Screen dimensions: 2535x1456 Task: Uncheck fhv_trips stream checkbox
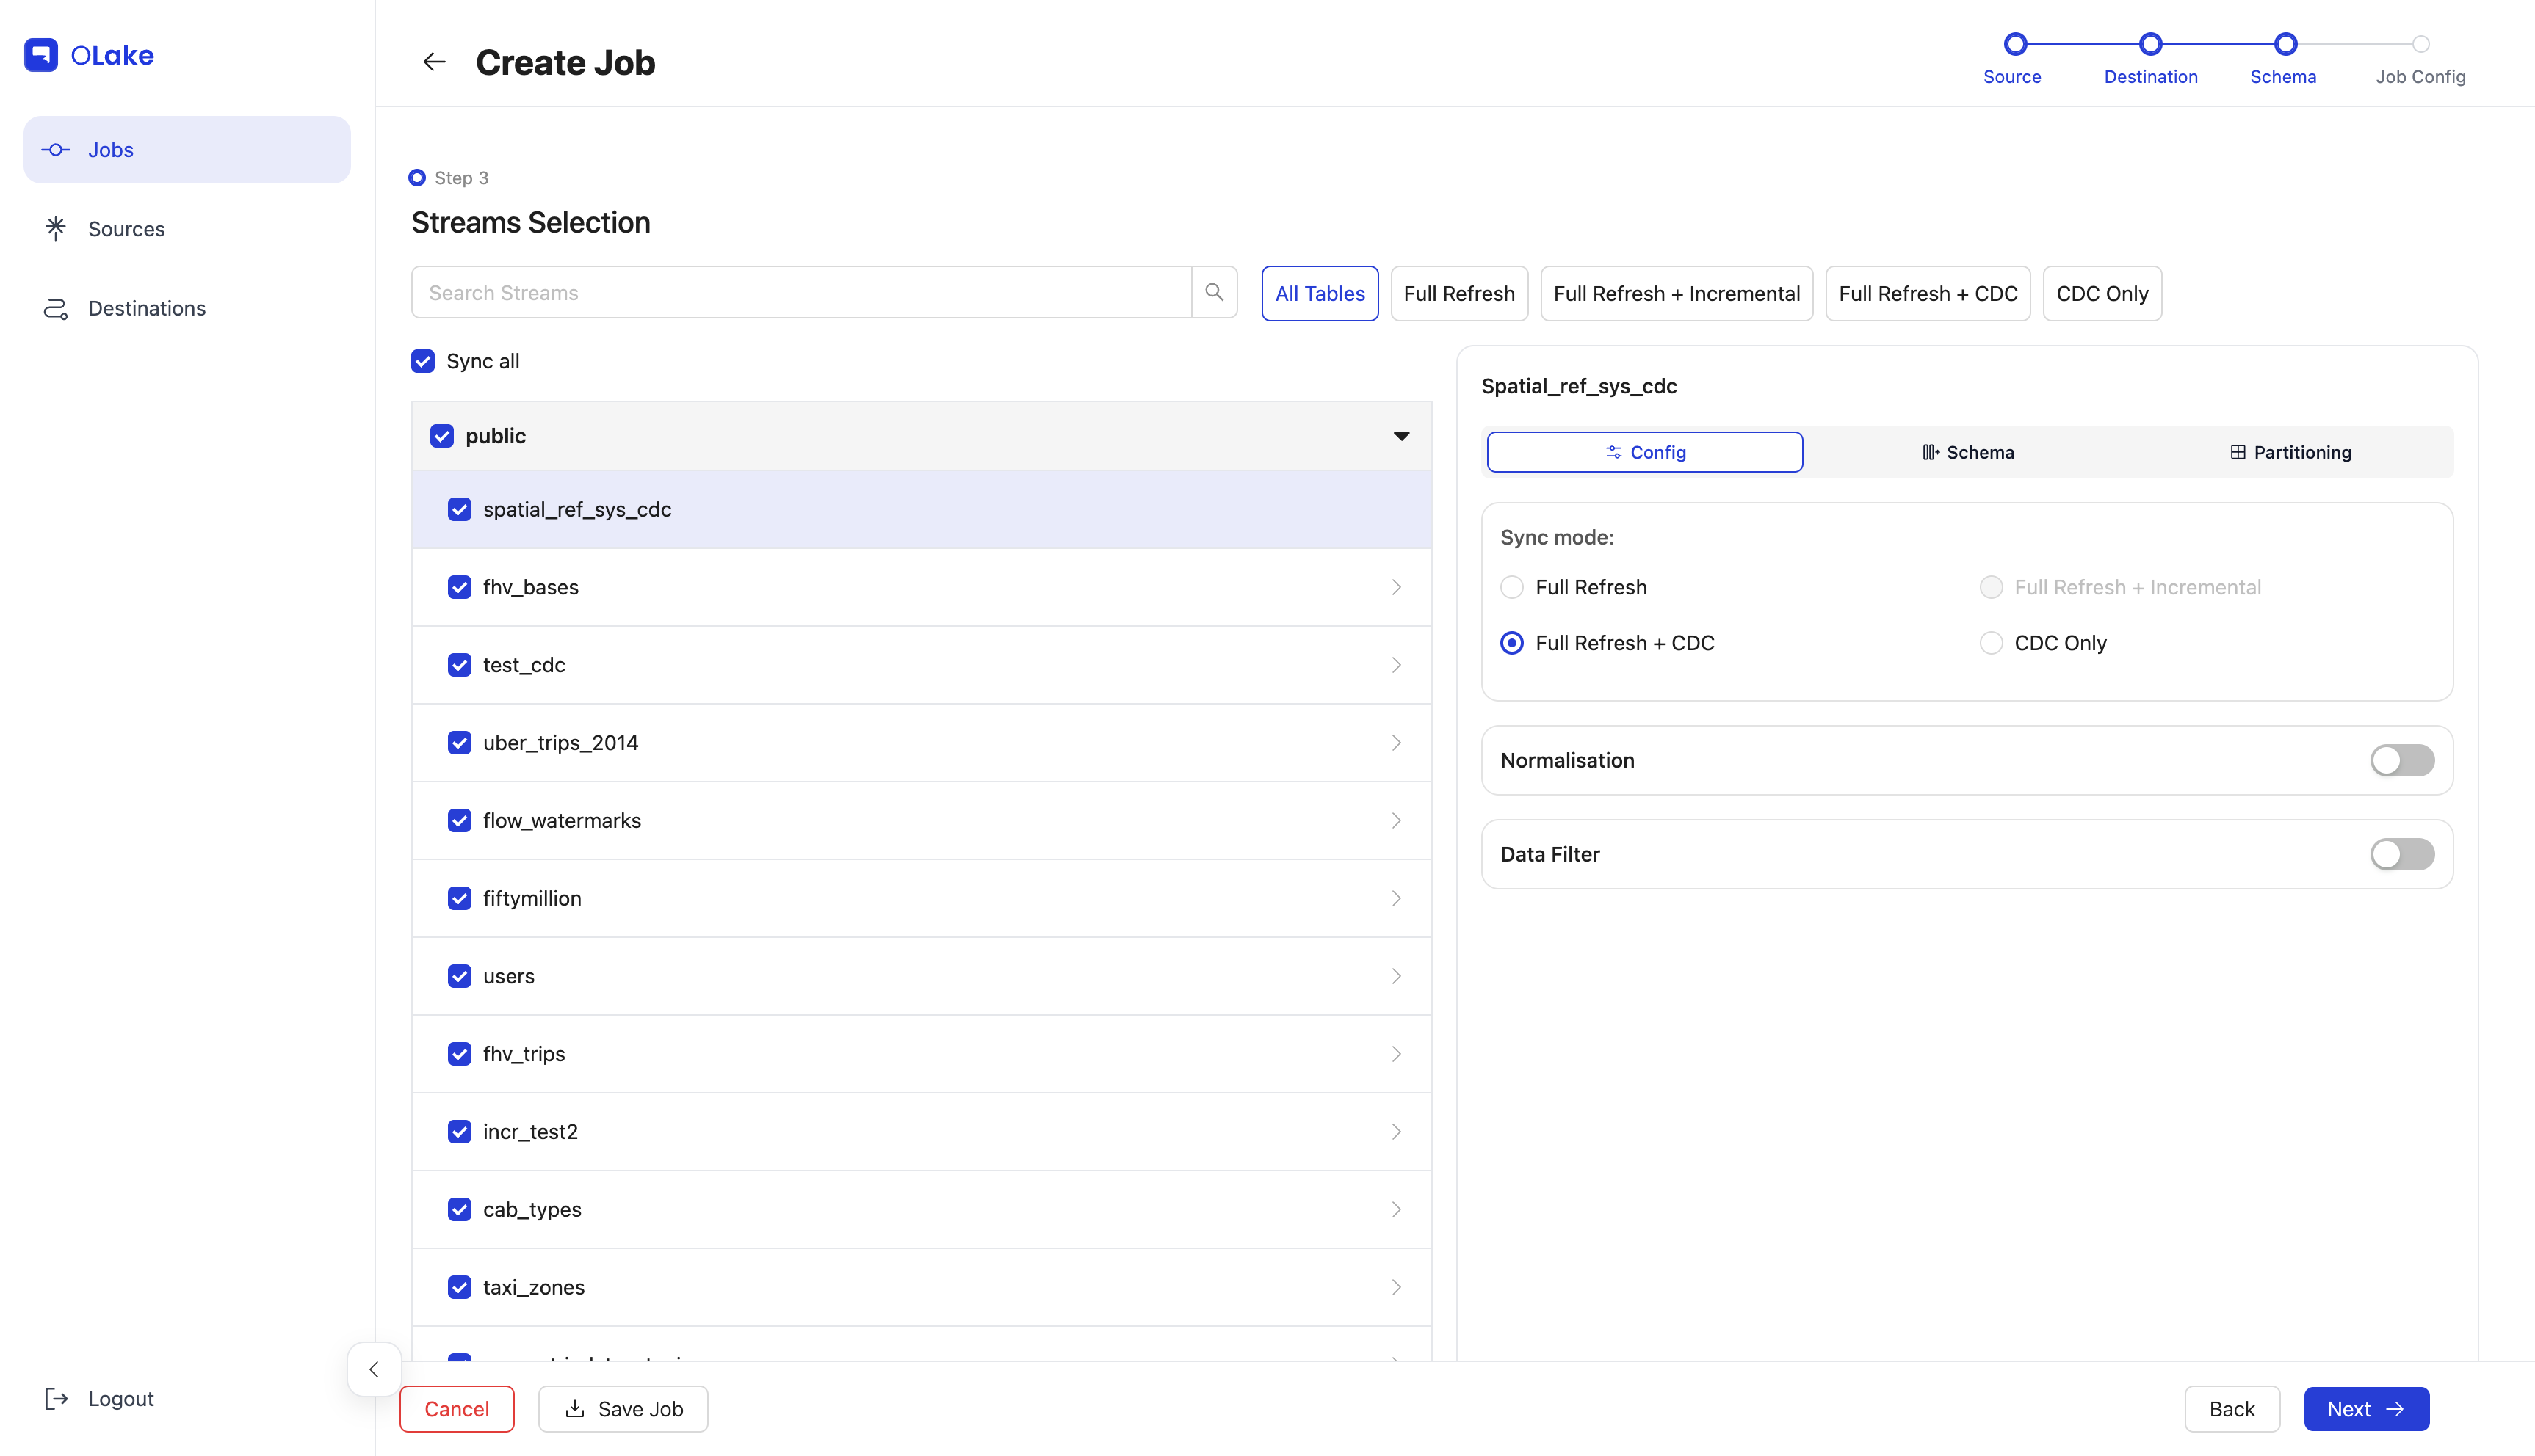tap(459, 1054)
